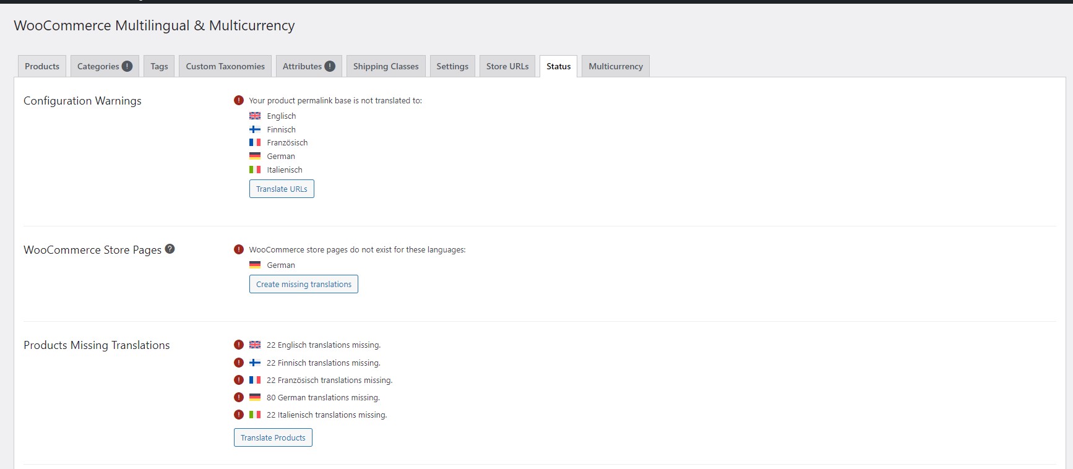1073x469 pixels.
Task: Click WooCommerce Multilingual & Multicurrency page title
Action: point(154,25)
